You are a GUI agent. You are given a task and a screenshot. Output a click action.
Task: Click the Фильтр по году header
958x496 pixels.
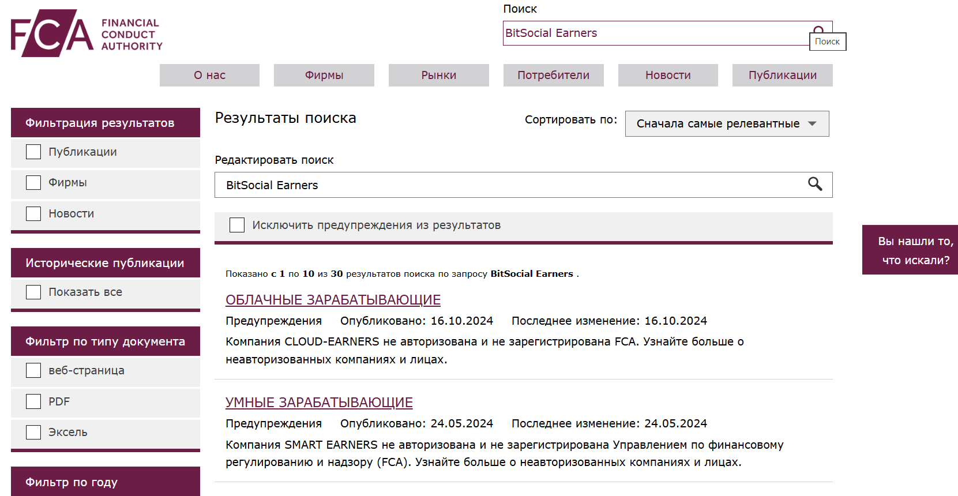pyautogui.click(x=106, y=482)
